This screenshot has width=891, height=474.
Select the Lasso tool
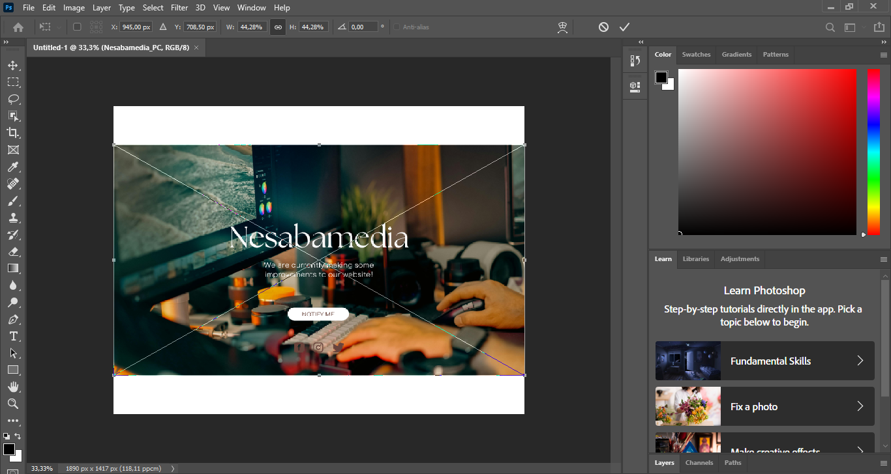click(x=13, y=99)
